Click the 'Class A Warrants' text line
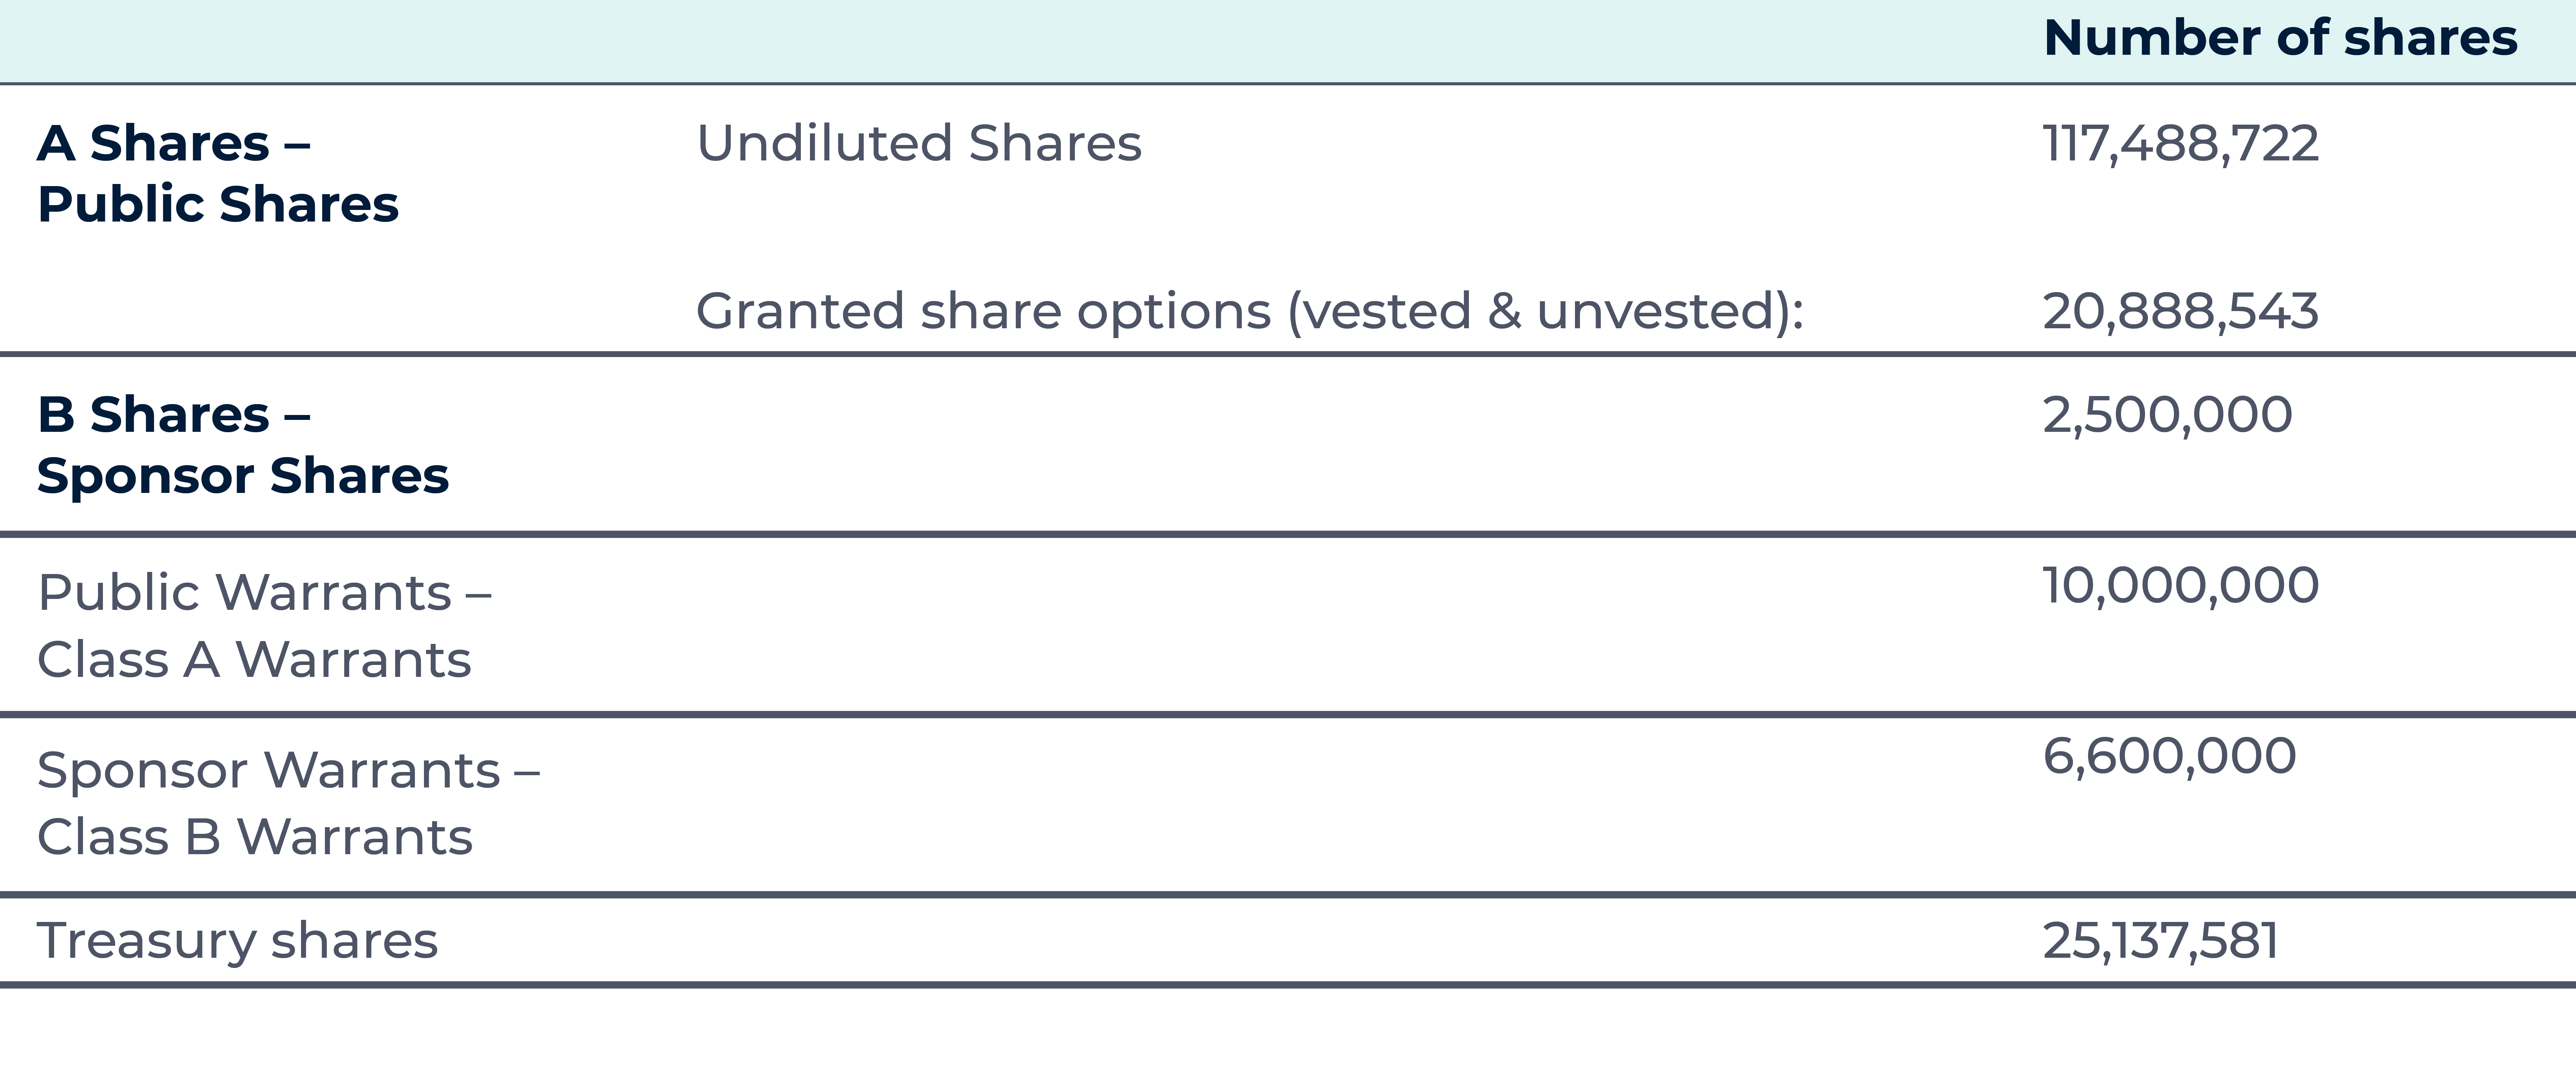 [254, 660]
